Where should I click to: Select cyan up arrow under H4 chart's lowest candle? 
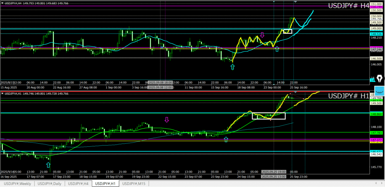tap(232, 67)
